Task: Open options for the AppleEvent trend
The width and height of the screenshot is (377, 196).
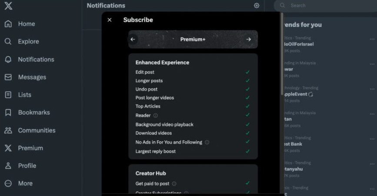Action: 372,89
